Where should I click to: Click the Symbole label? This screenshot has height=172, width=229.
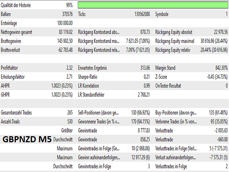pyautogui.click(x=162, y=14)
